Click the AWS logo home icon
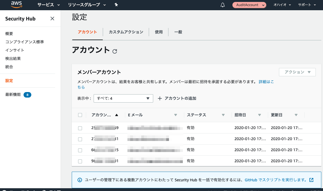The image size is (323, 191). 16,4
